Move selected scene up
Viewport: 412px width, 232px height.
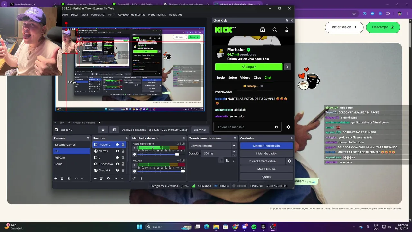(x=76, y=178)
